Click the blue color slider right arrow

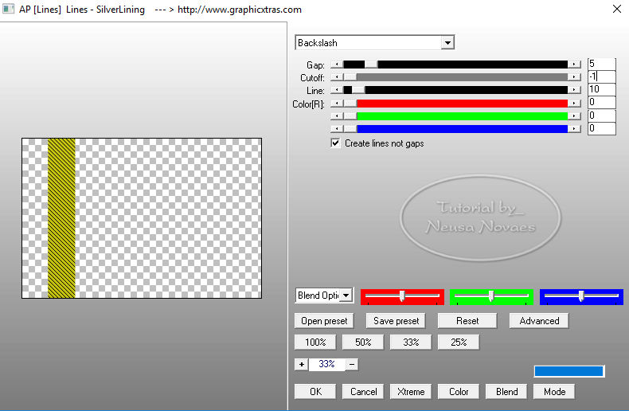coord(574,128)
